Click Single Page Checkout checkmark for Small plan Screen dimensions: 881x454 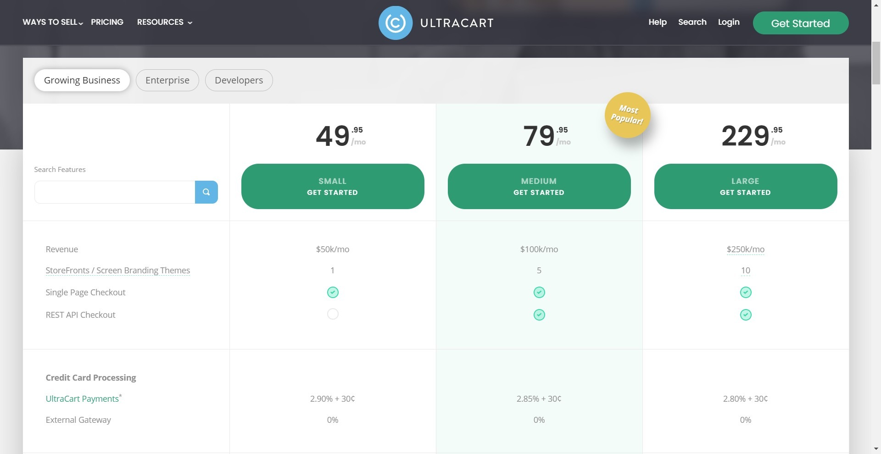pyautogui.click(x=333, y=292)
